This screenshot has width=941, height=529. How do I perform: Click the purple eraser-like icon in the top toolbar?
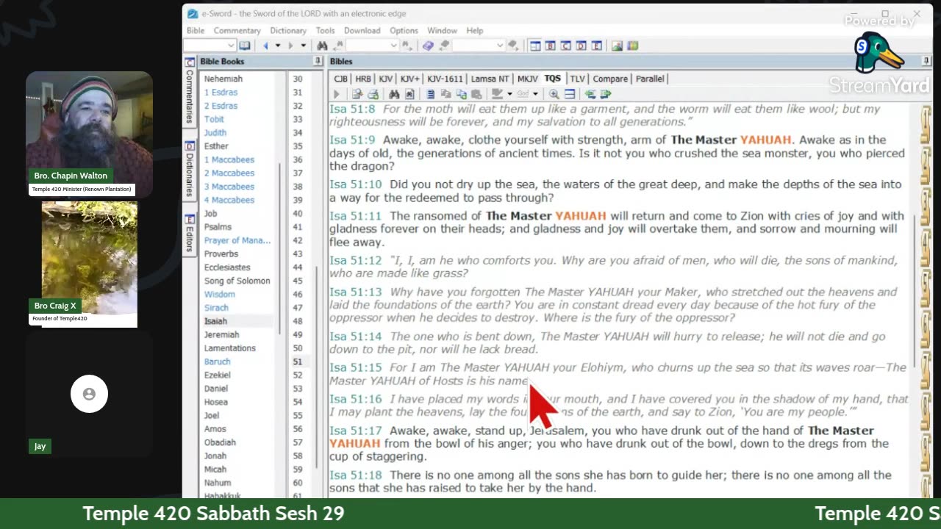(x=428, y=46)
